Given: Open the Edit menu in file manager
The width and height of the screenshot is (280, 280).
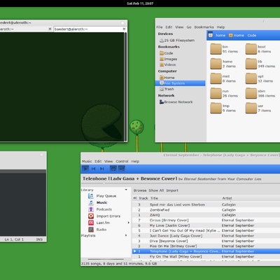Looking at the screenshot, I should (169, 27).
